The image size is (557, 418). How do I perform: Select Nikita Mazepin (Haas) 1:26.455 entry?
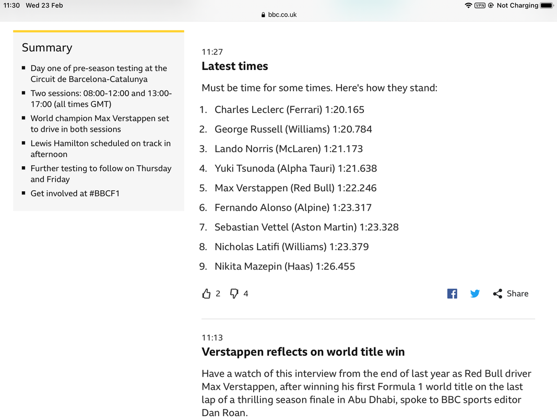click(x=285, y=266)
